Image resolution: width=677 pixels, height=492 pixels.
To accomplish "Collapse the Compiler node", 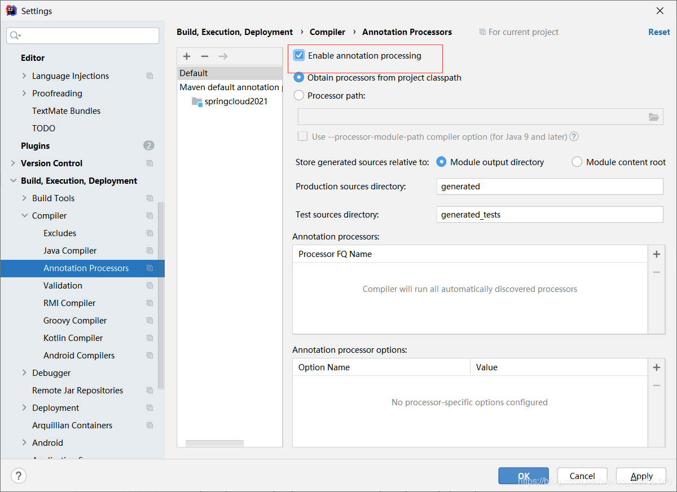I will tap(24, 216).
